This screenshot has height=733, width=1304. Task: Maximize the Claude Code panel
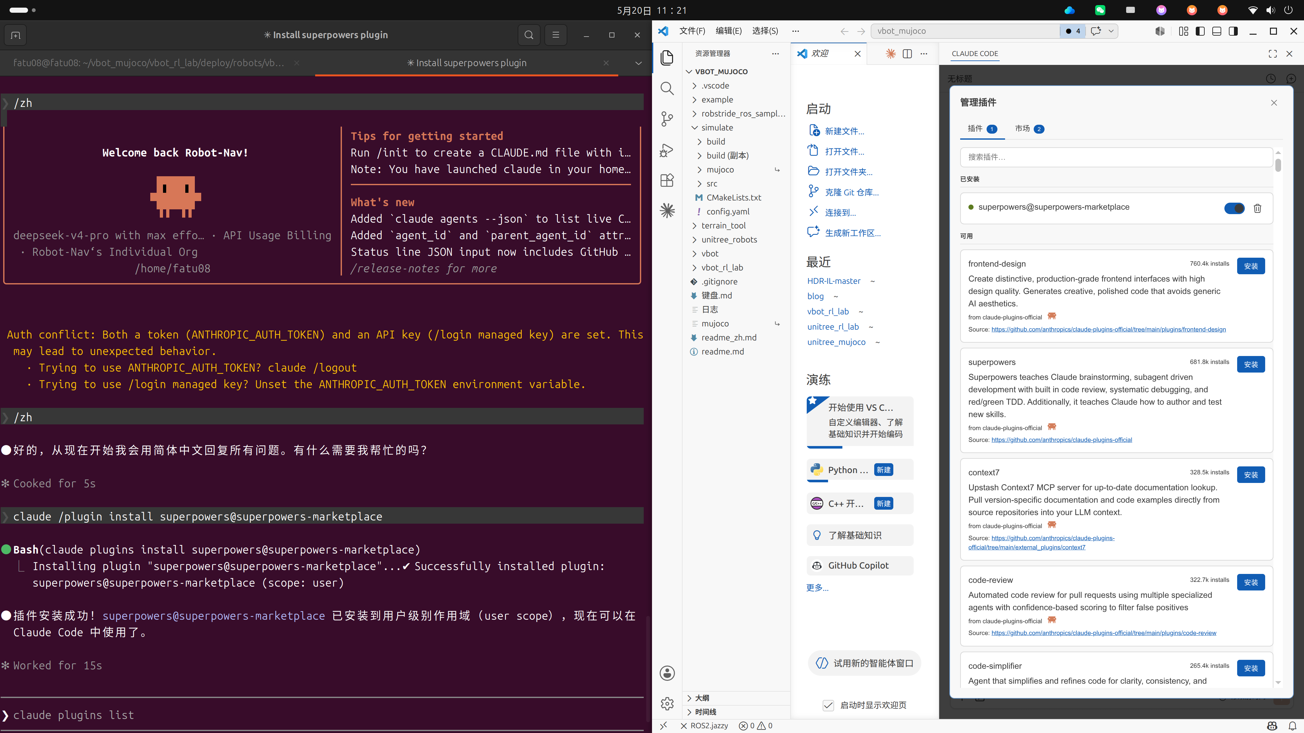[1272, 54]
